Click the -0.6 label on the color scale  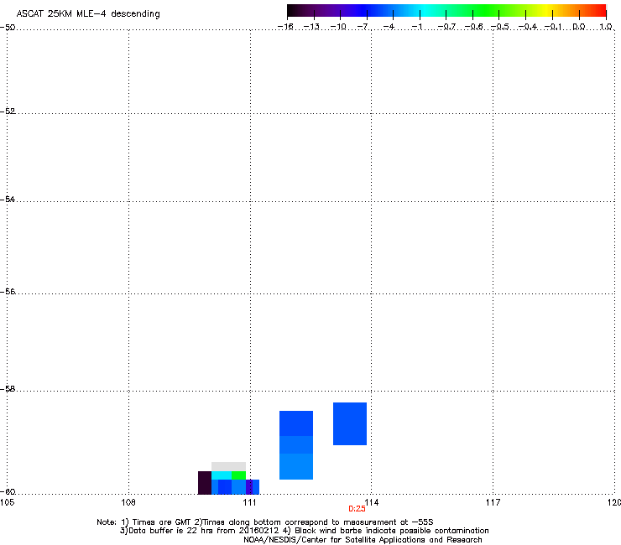coord(473,27)
